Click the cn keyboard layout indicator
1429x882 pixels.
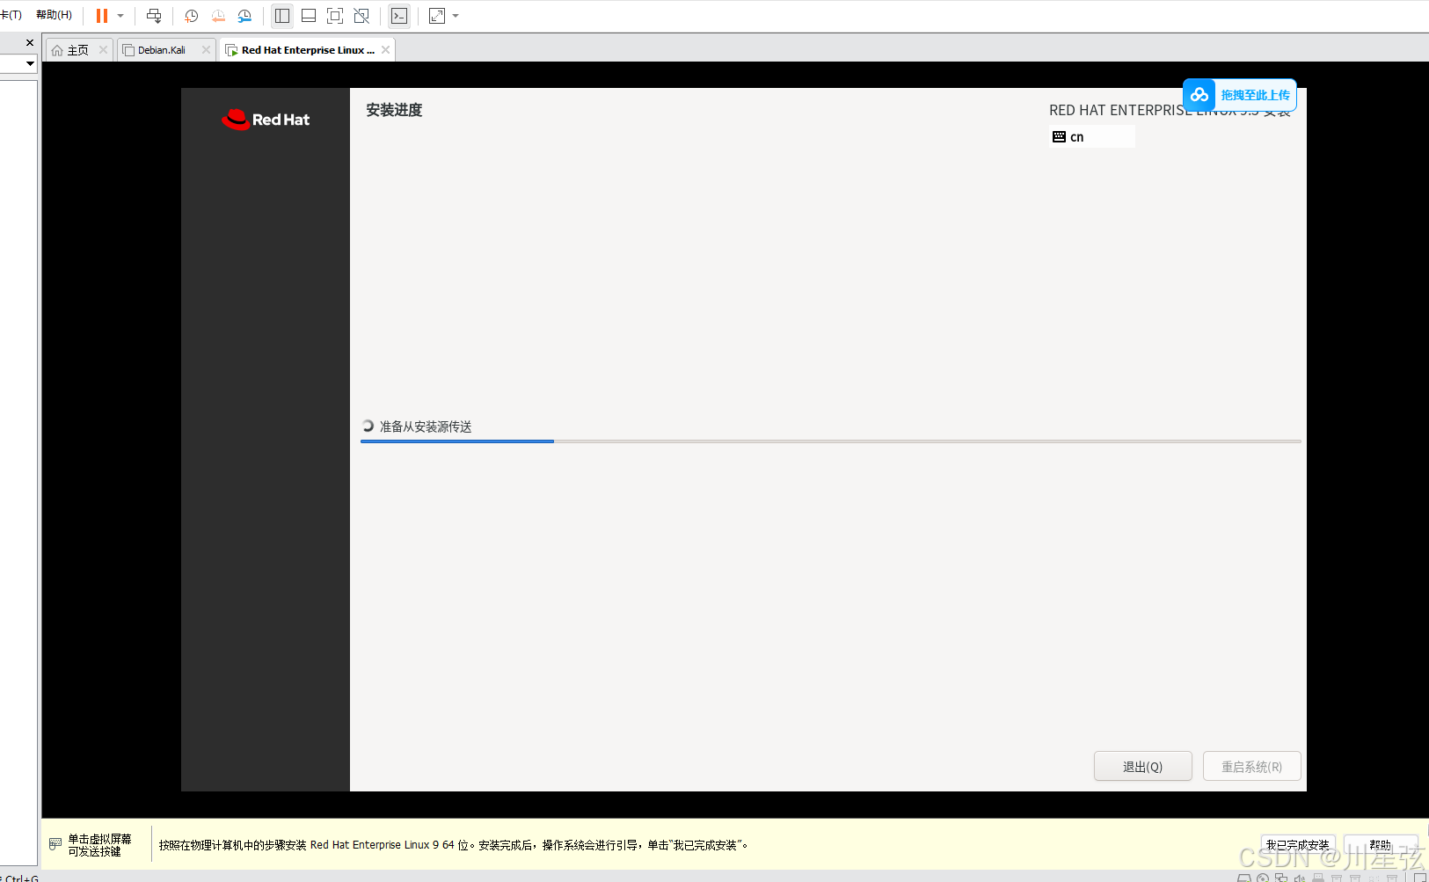(x=1092, y=137)
